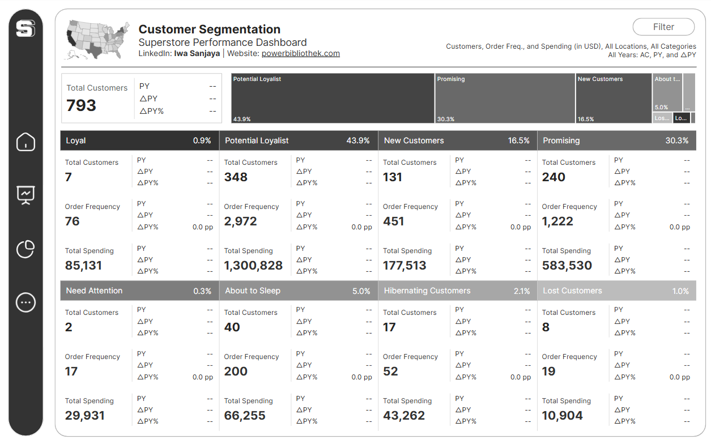Open the Home page from the sidebar
Image resolution: width=711 pixels, height=444 pixels.
[x=25, y=142]
